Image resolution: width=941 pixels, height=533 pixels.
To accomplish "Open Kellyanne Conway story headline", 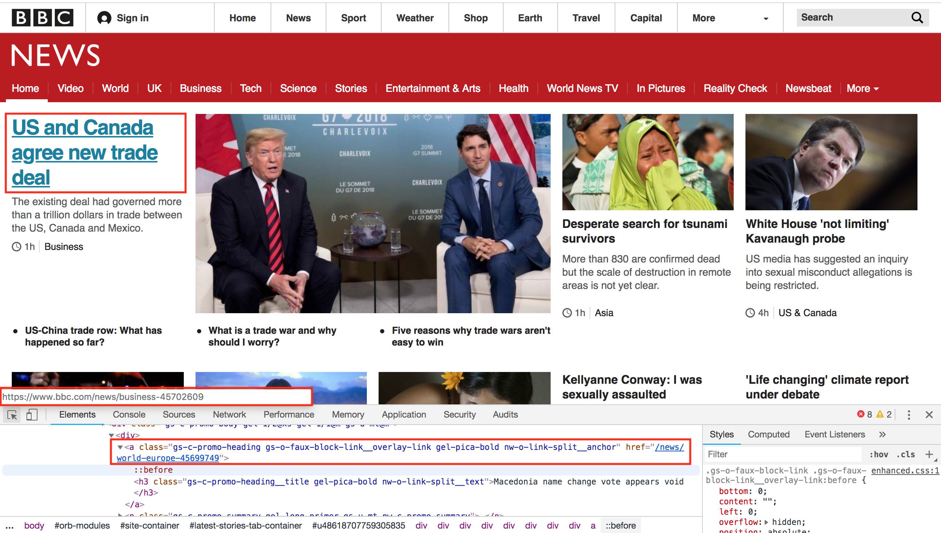I will click(632, 387).
